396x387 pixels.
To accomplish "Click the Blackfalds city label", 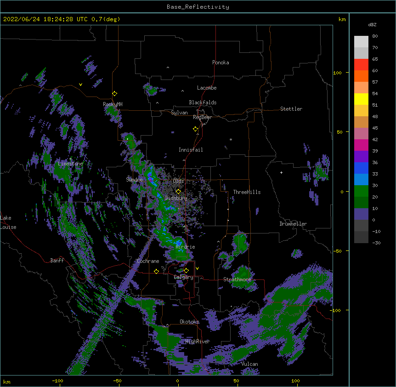I will click(203, 102).
